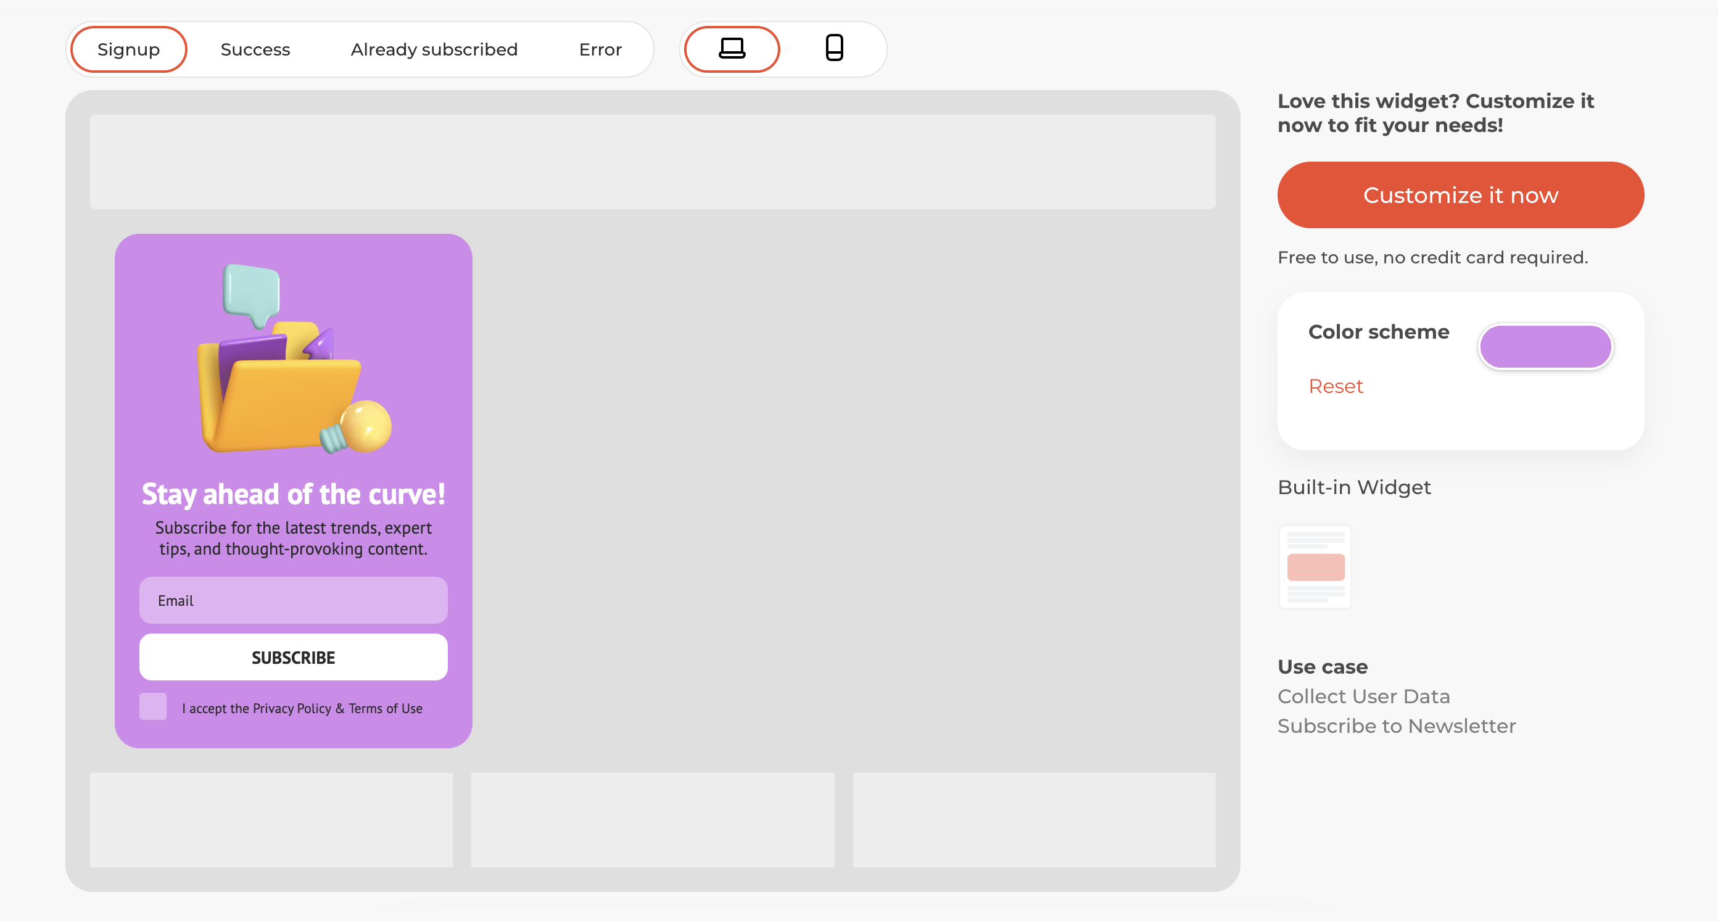Click the speech bubble graphic
1718x921 pixels.
point(252,294)
